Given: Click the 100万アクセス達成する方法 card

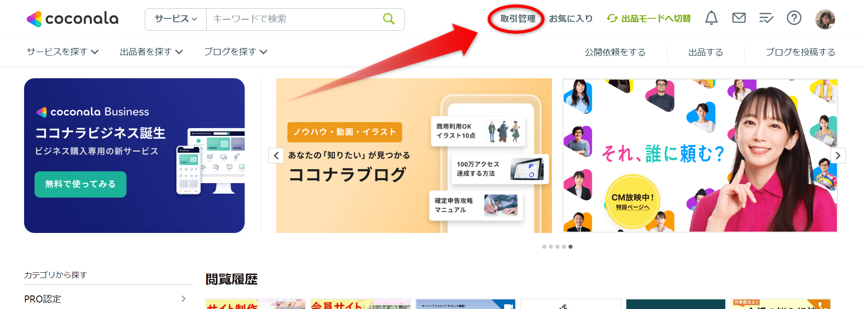Looking at the screenshot, I should coord(500,169).
